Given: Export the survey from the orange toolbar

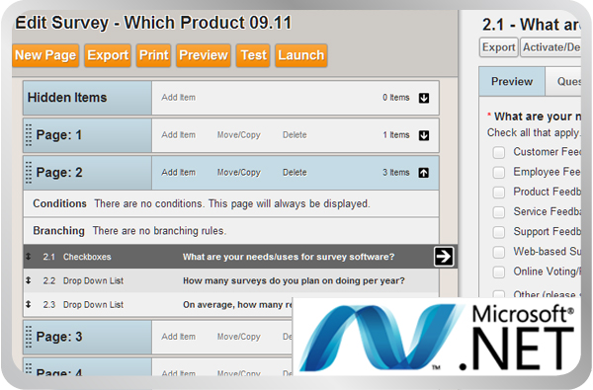Looking at the screenshot, I should (x=108, y=55).
